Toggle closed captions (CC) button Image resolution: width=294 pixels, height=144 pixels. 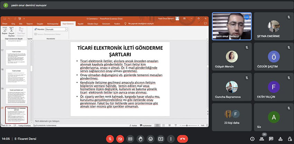pos(130,139)
